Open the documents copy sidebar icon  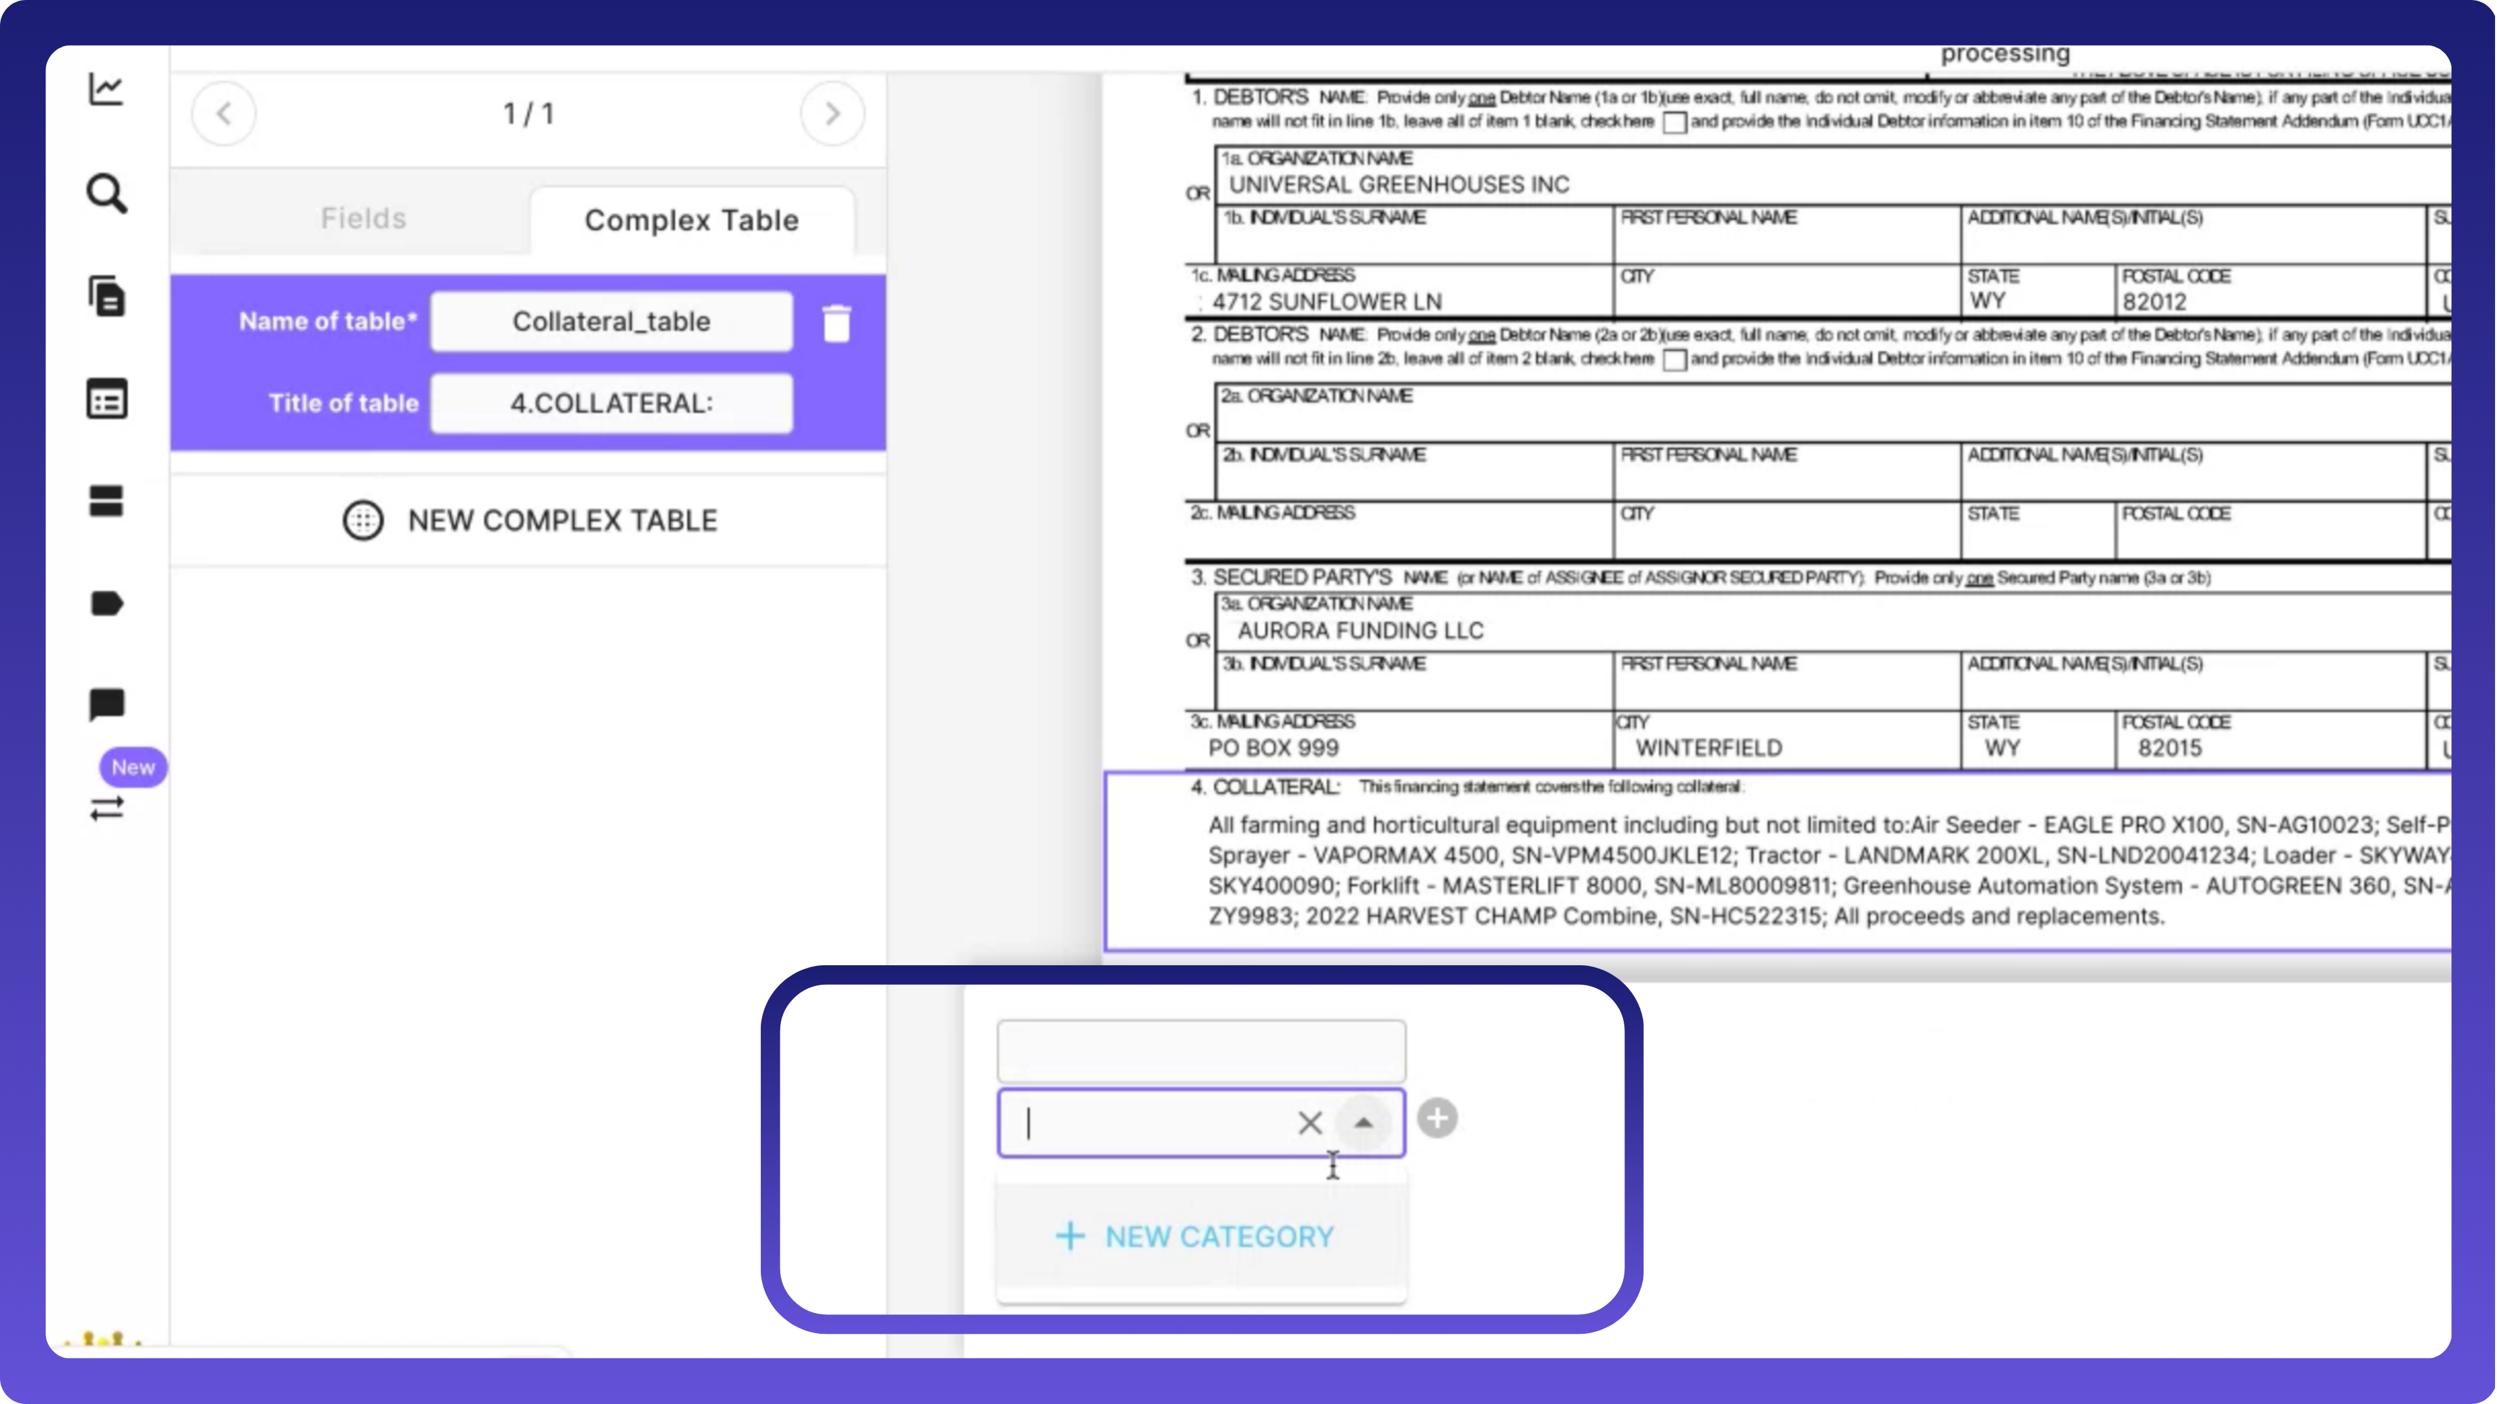[x=107, y=296]
